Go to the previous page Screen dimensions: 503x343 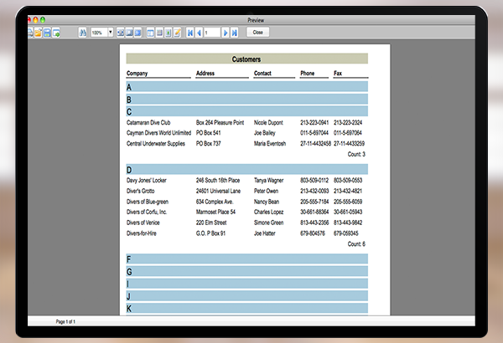point(199,32)
